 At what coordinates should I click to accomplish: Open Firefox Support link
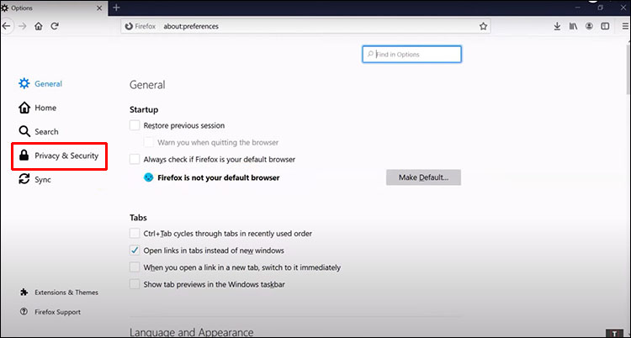(50, 312)
